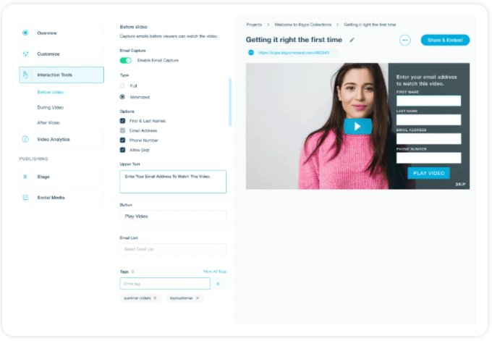The width and height of the screenshot is (492, 341).
Task: Select the Full type radio button
Action: [x=122, y=85]
